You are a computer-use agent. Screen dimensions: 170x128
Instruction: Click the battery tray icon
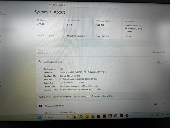tap(168, 114)
